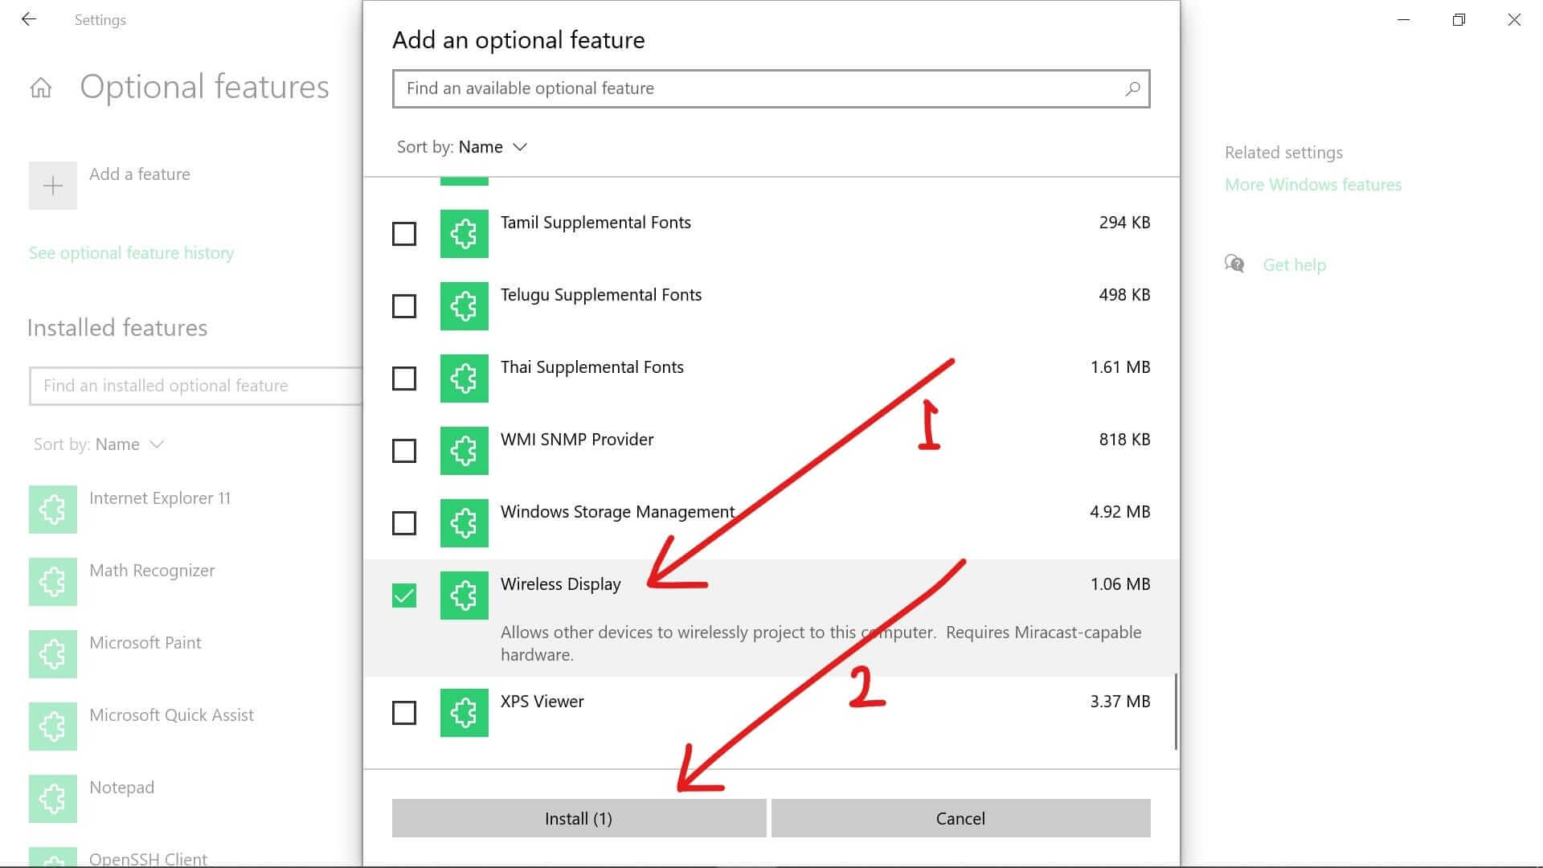Select the Telugu Supplemental Fonts name

point(601,295)
